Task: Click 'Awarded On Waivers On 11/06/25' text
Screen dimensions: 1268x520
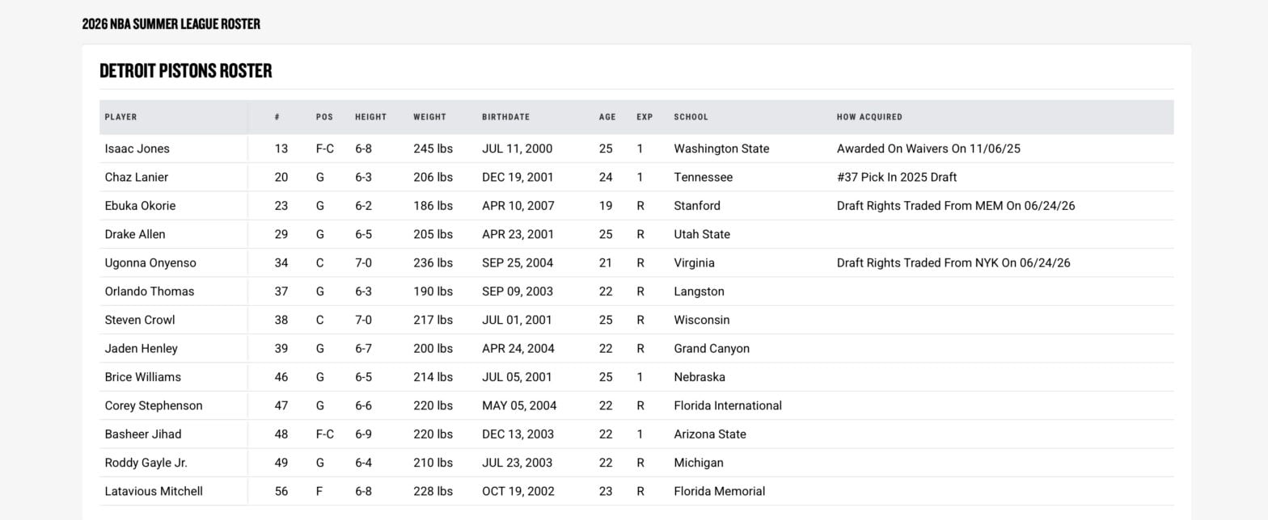Action: tap(928, 149)
